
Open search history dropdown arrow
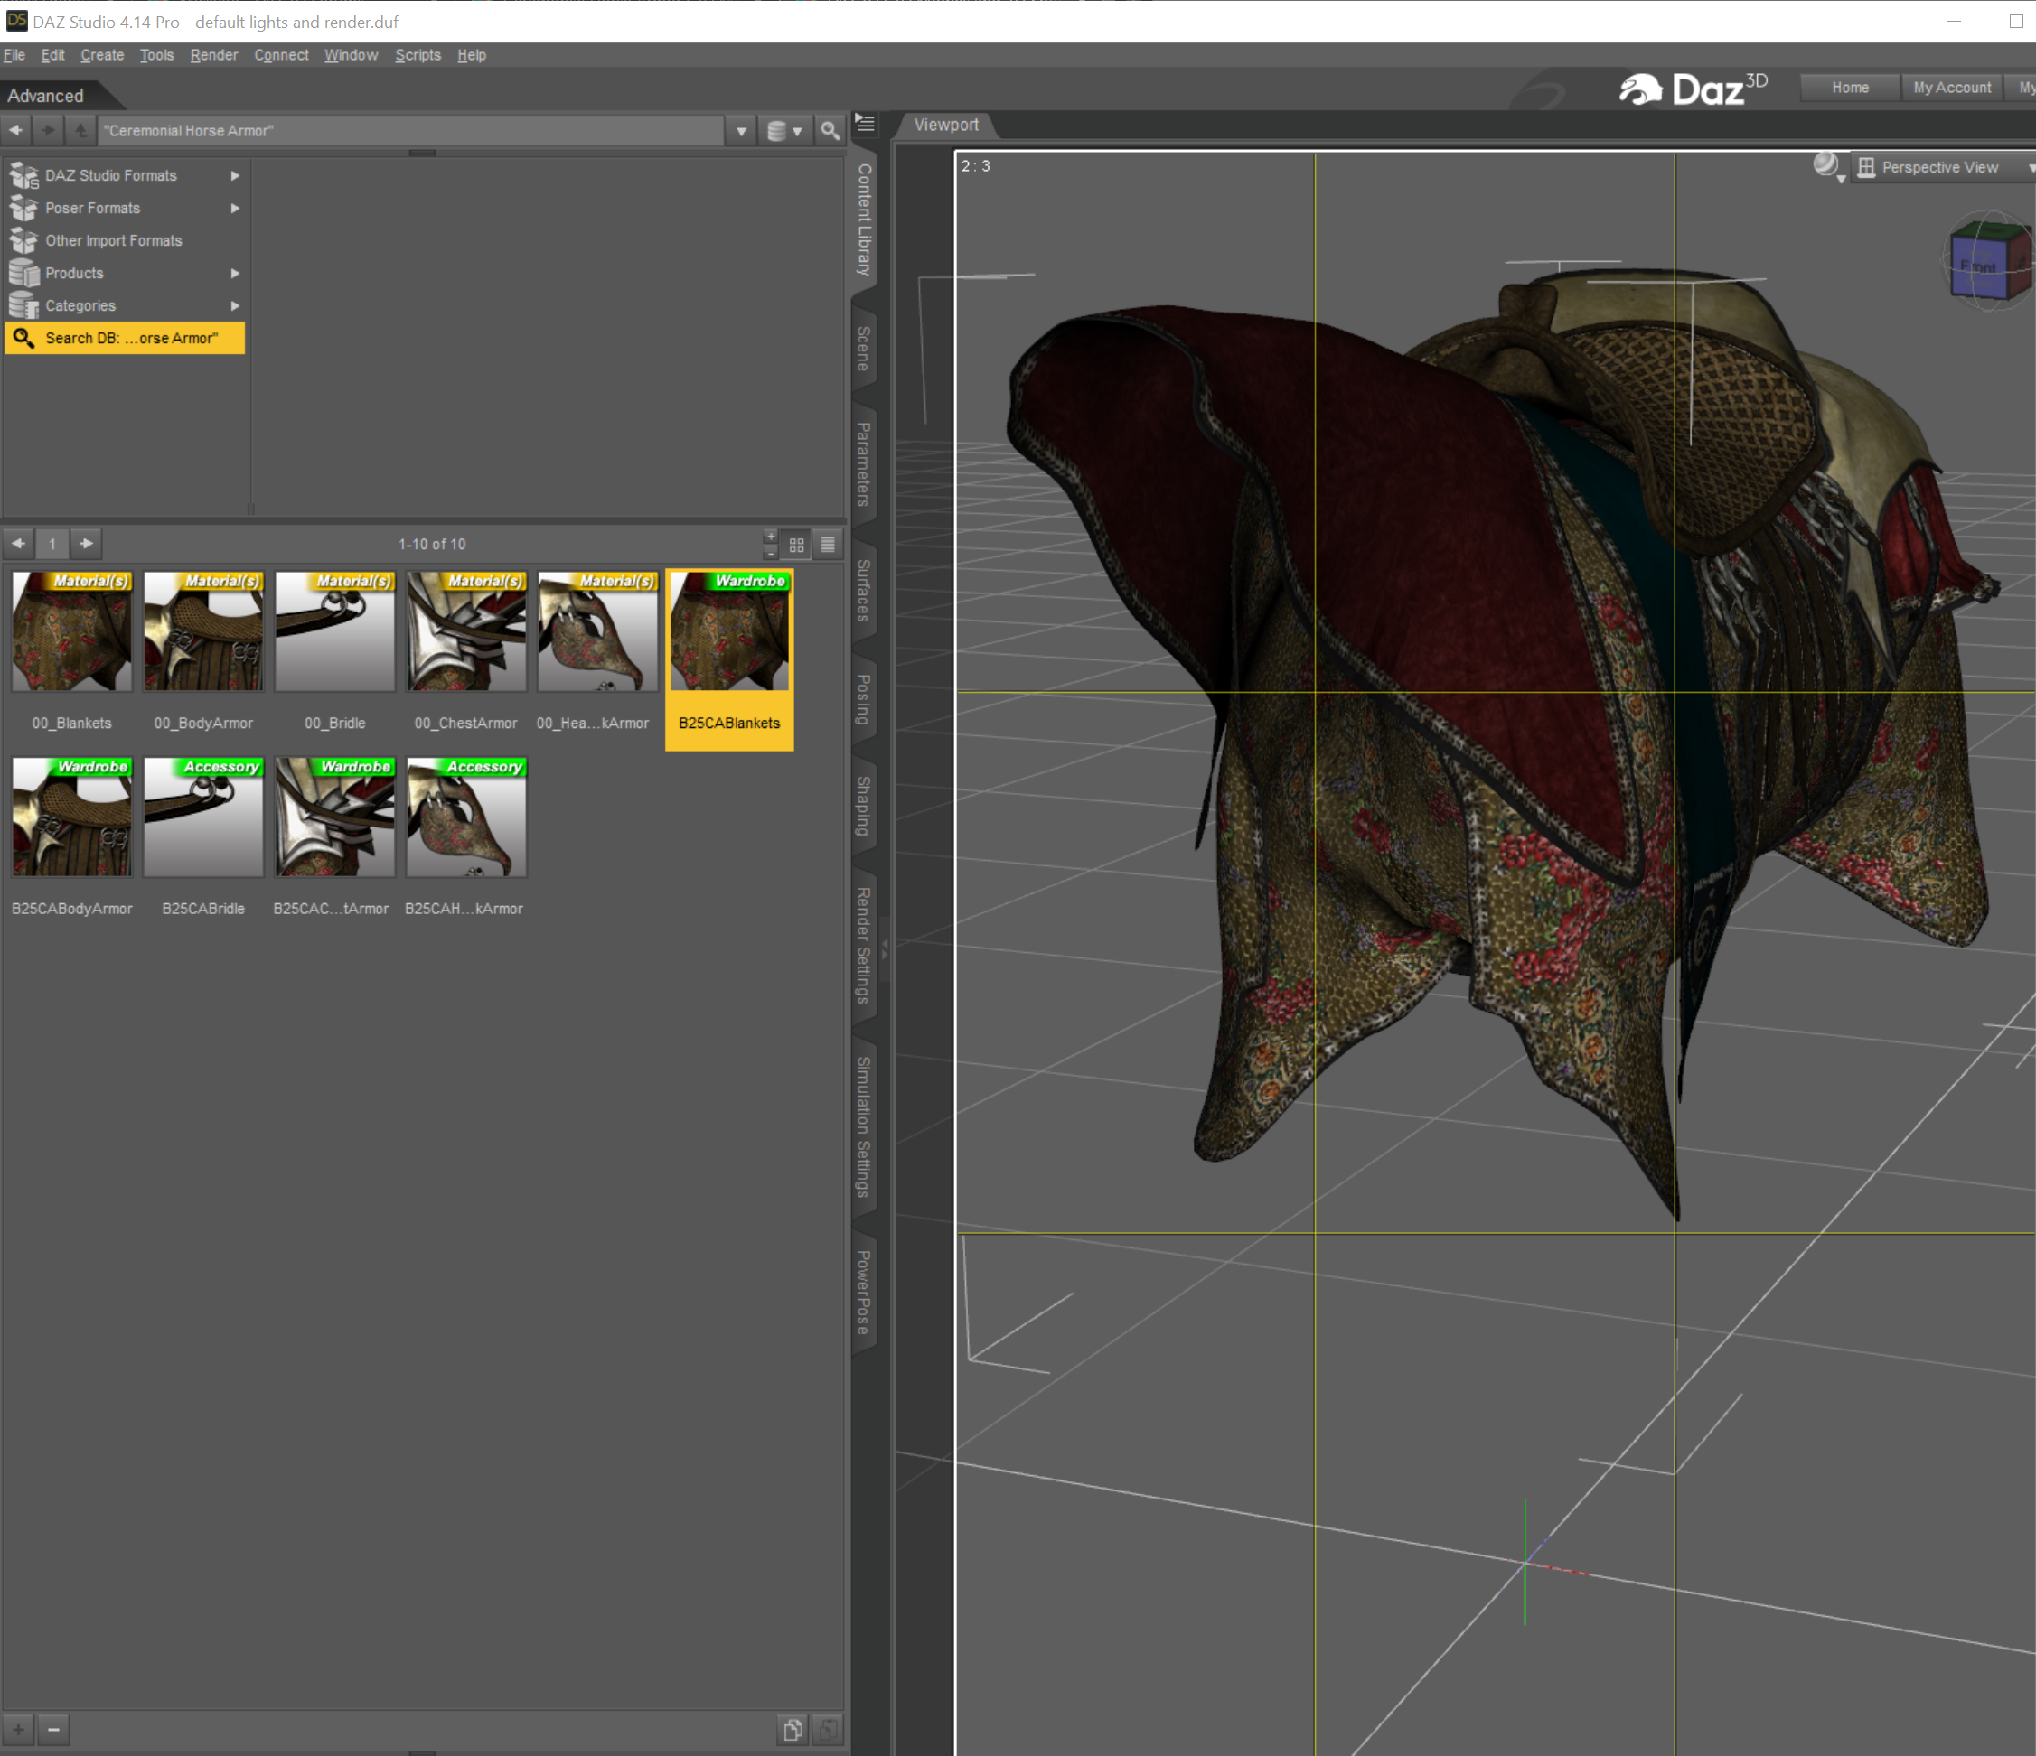742,131
